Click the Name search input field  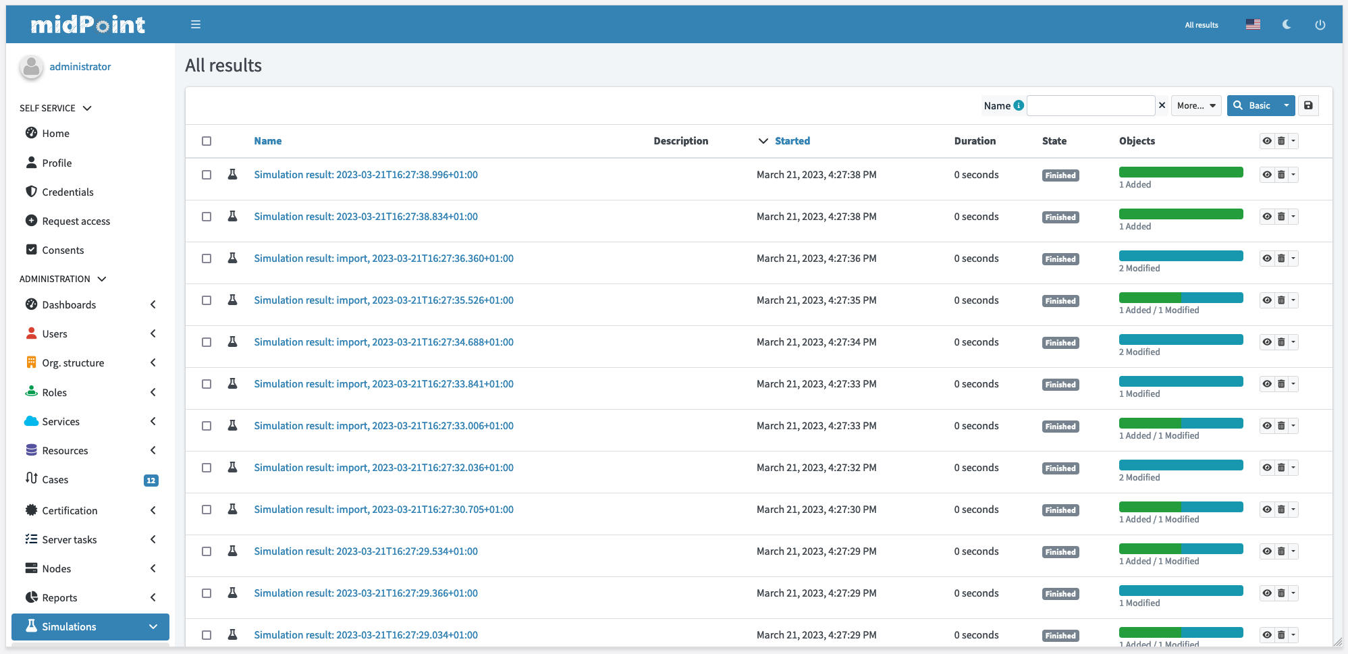[1090, 105]
